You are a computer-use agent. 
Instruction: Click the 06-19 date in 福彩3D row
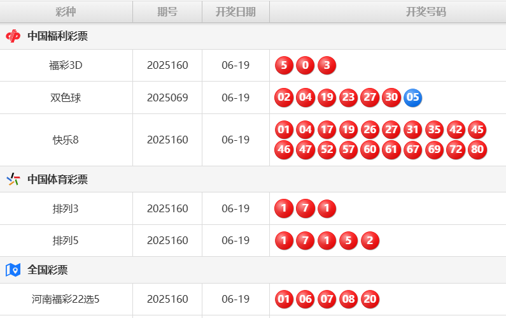pyautogui.click(x=235, y=65)
